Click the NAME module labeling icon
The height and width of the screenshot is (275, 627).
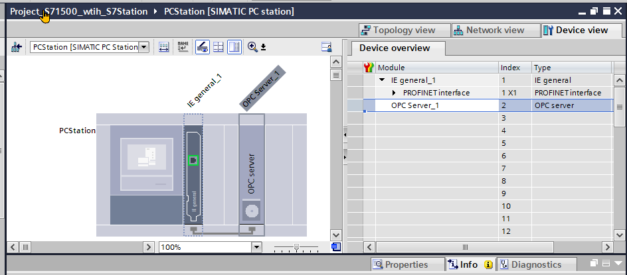tap(183, 47)
